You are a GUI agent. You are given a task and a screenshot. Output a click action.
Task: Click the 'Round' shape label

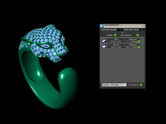pos(116,45)
